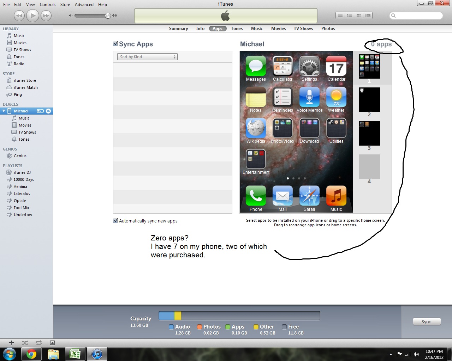Select the Download folder icon

[309, 128]
